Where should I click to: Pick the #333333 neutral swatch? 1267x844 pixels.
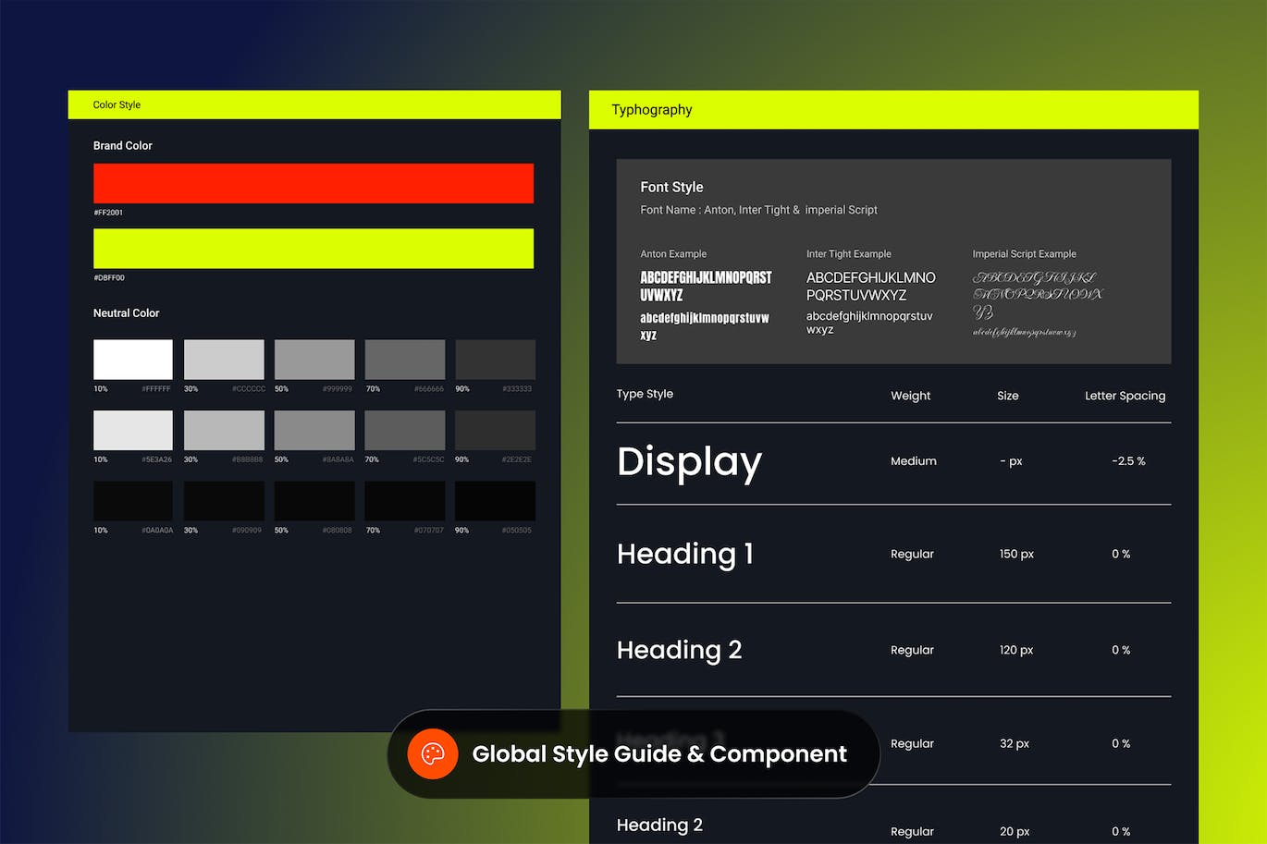coord(496,360)
